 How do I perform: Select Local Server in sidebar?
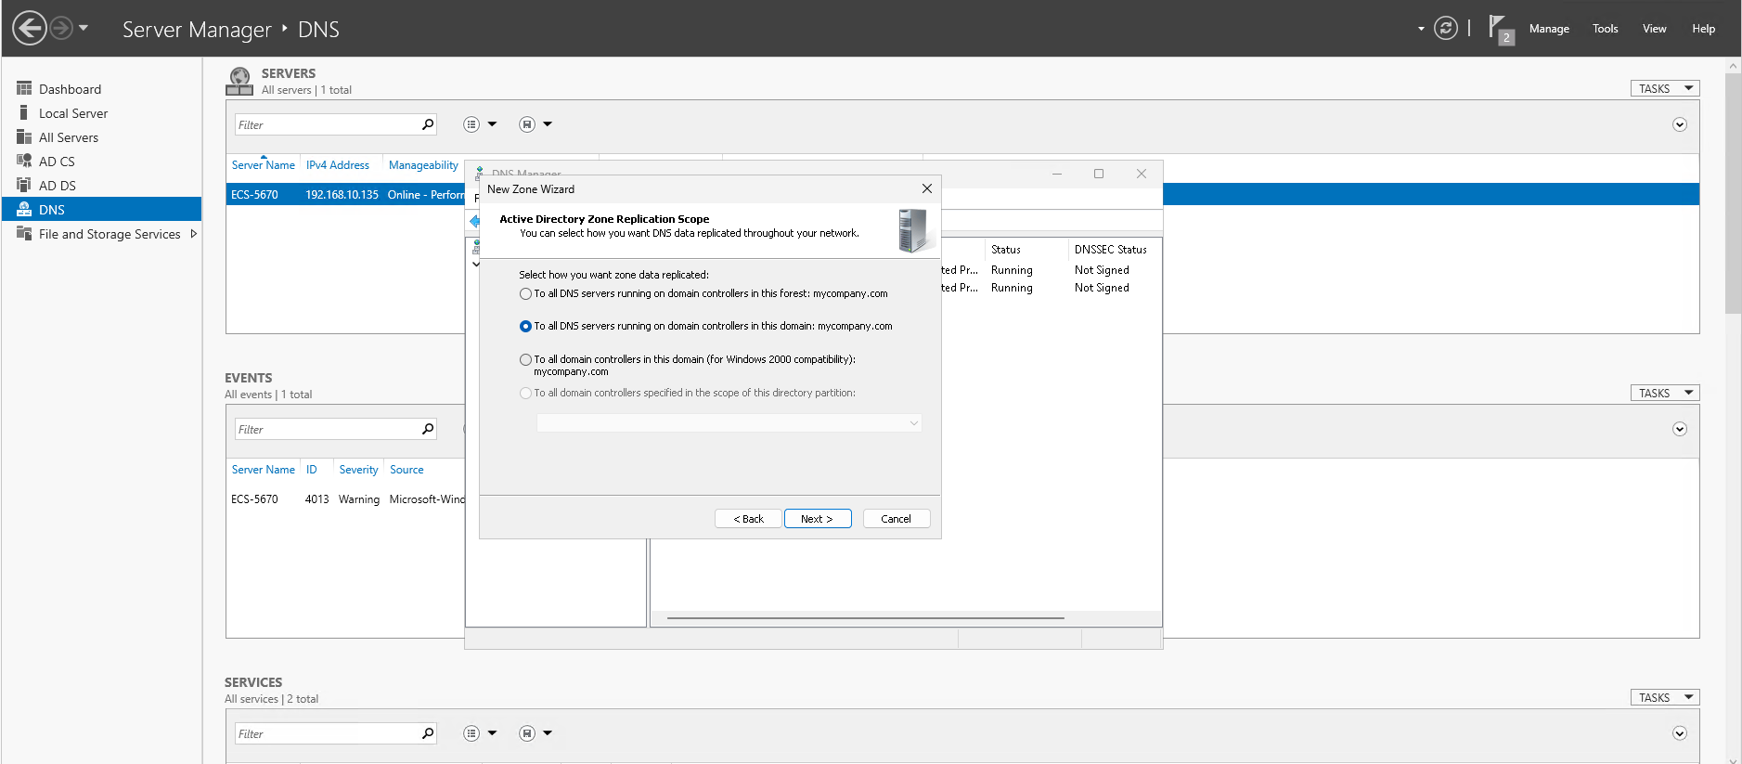coord(73,113)
